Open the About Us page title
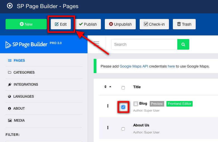Image resolution: width=218 pixels, height=142 pixels. click(x=141, y=125)
